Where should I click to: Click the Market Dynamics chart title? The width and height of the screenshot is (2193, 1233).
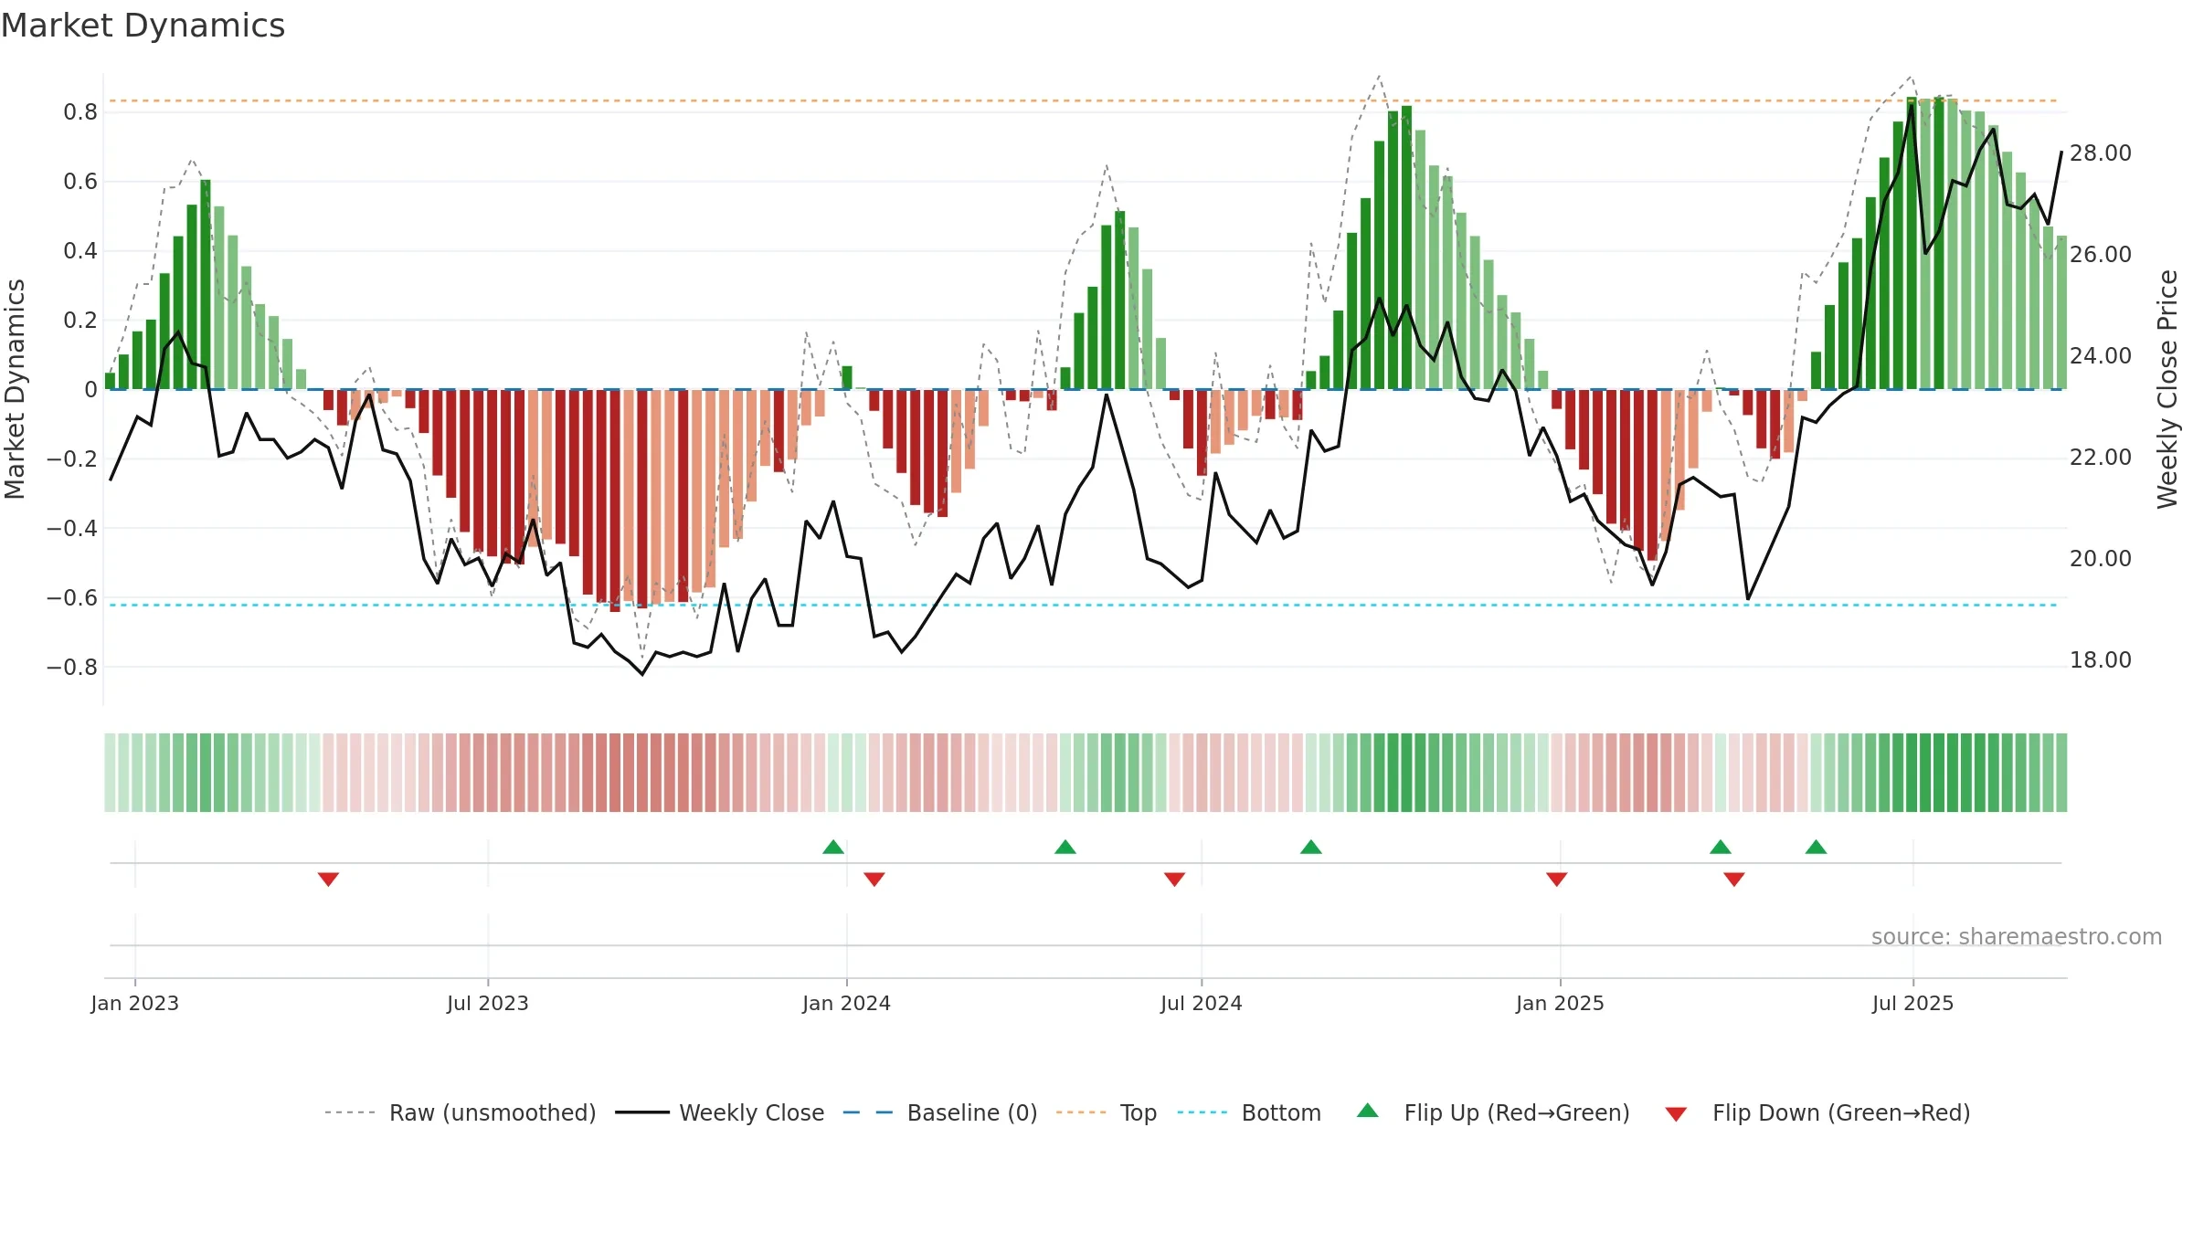143,26
